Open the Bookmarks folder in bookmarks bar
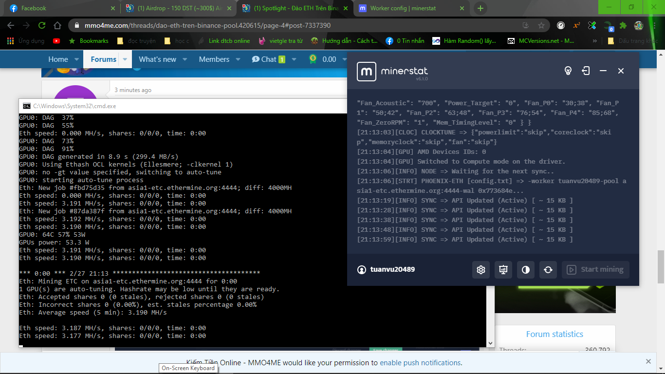The height and width of the screenshot is (374, 665). tap(89, 41)
